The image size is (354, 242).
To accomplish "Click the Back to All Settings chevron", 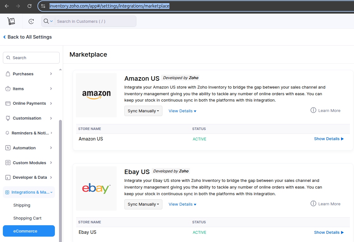I will 4,37.
